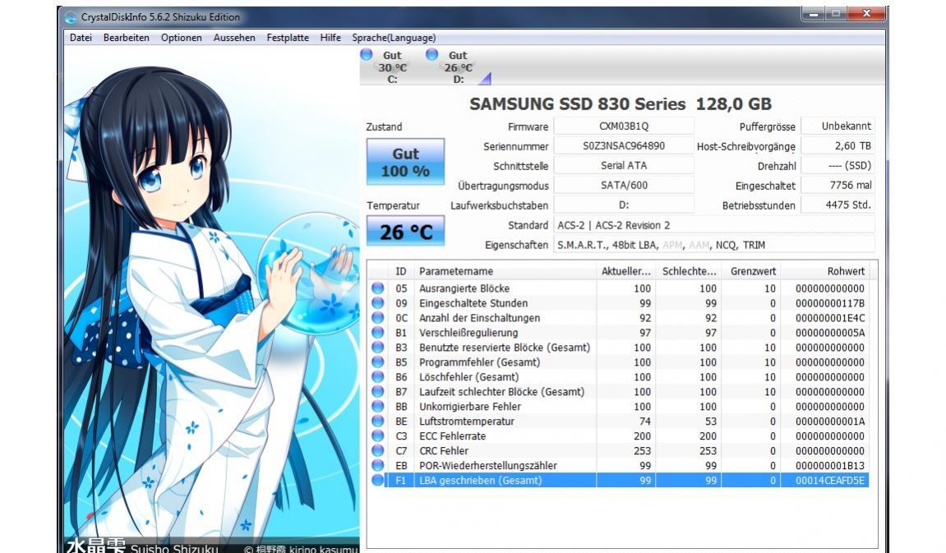This screenshot has height=553, width=946.
Task: Open the Festplatte menu
Action: click(288, 38)
